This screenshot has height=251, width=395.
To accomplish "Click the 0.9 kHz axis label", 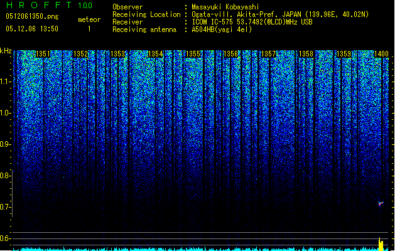I will [6, 144].
